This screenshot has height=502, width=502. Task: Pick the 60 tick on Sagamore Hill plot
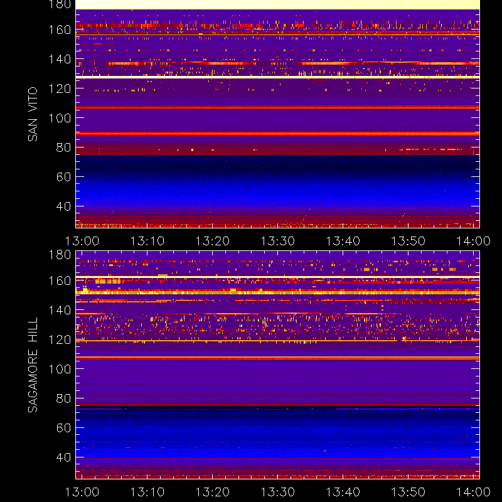tap(63, 428)
